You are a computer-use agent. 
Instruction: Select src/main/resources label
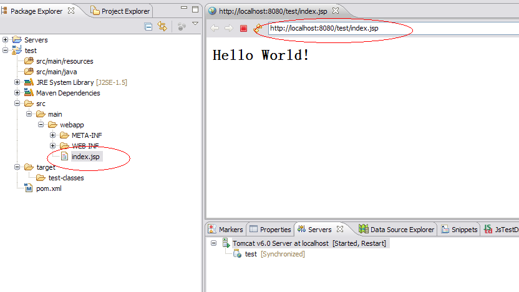click(65, 61)
